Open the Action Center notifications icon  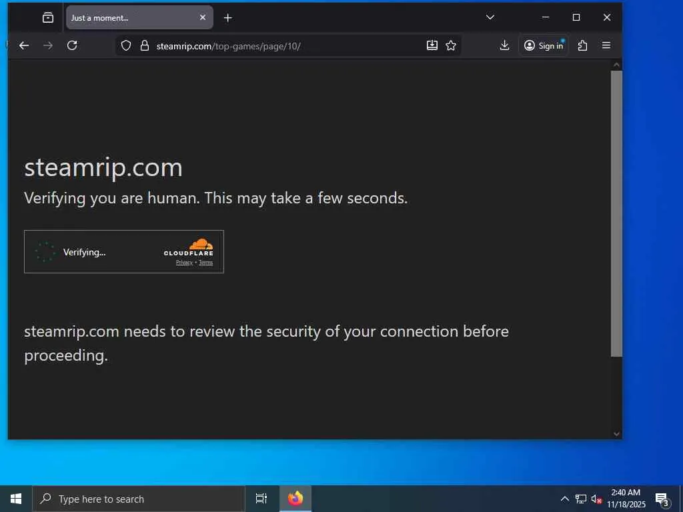[662, 499]
